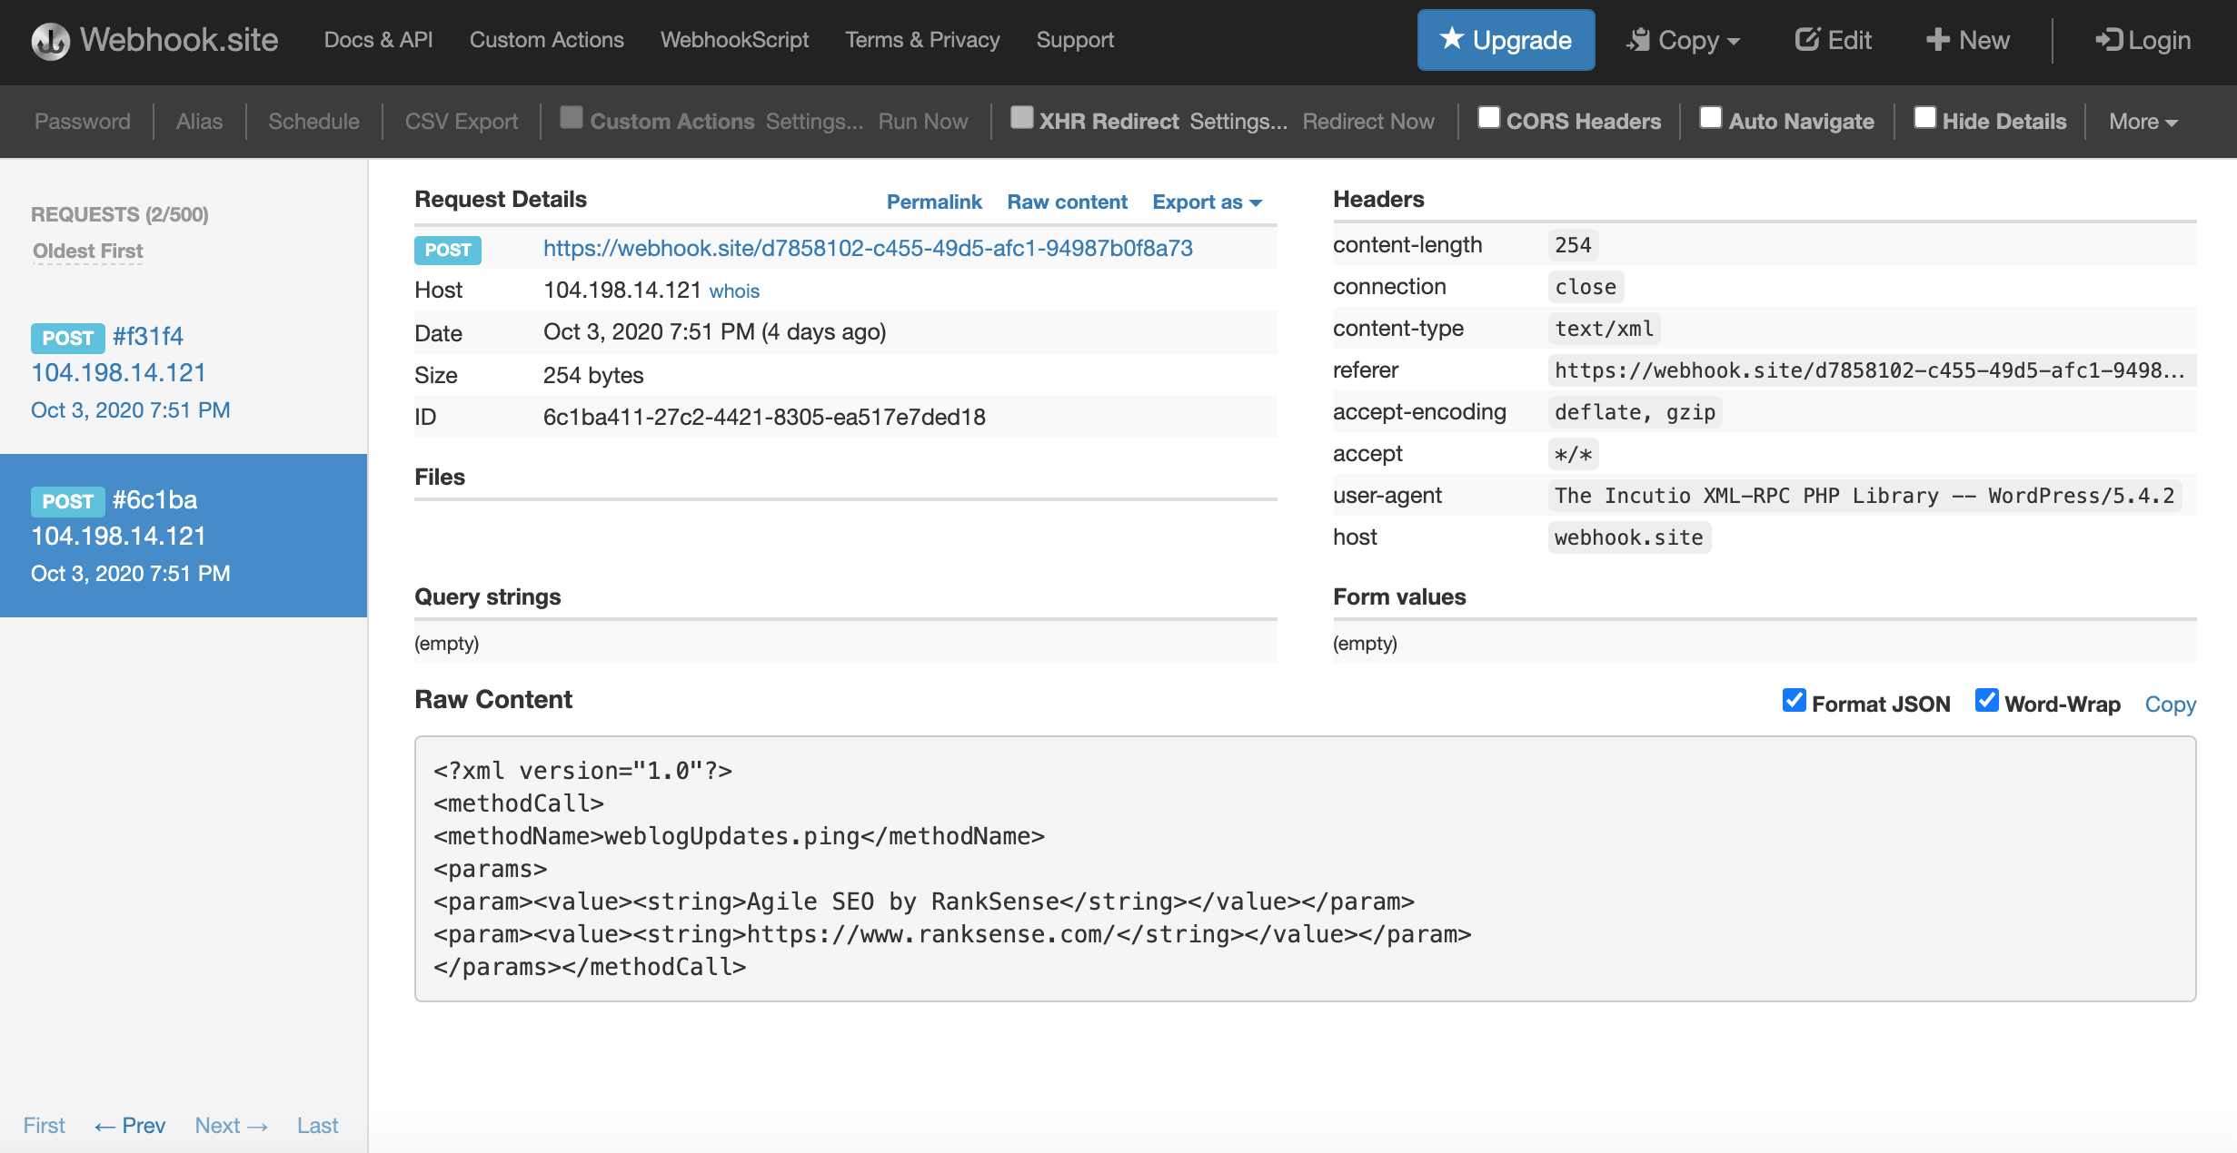2237x1153 pixels.
Task: Create a New URL with plus button
Action: (1967, 40)
